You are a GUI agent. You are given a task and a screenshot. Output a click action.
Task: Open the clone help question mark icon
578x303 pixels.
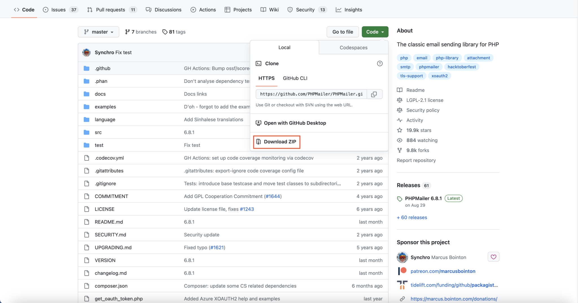(x=380, y=63)
